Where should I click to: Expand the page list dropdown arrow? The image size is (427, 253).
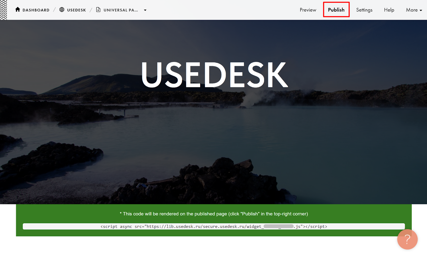145,10
